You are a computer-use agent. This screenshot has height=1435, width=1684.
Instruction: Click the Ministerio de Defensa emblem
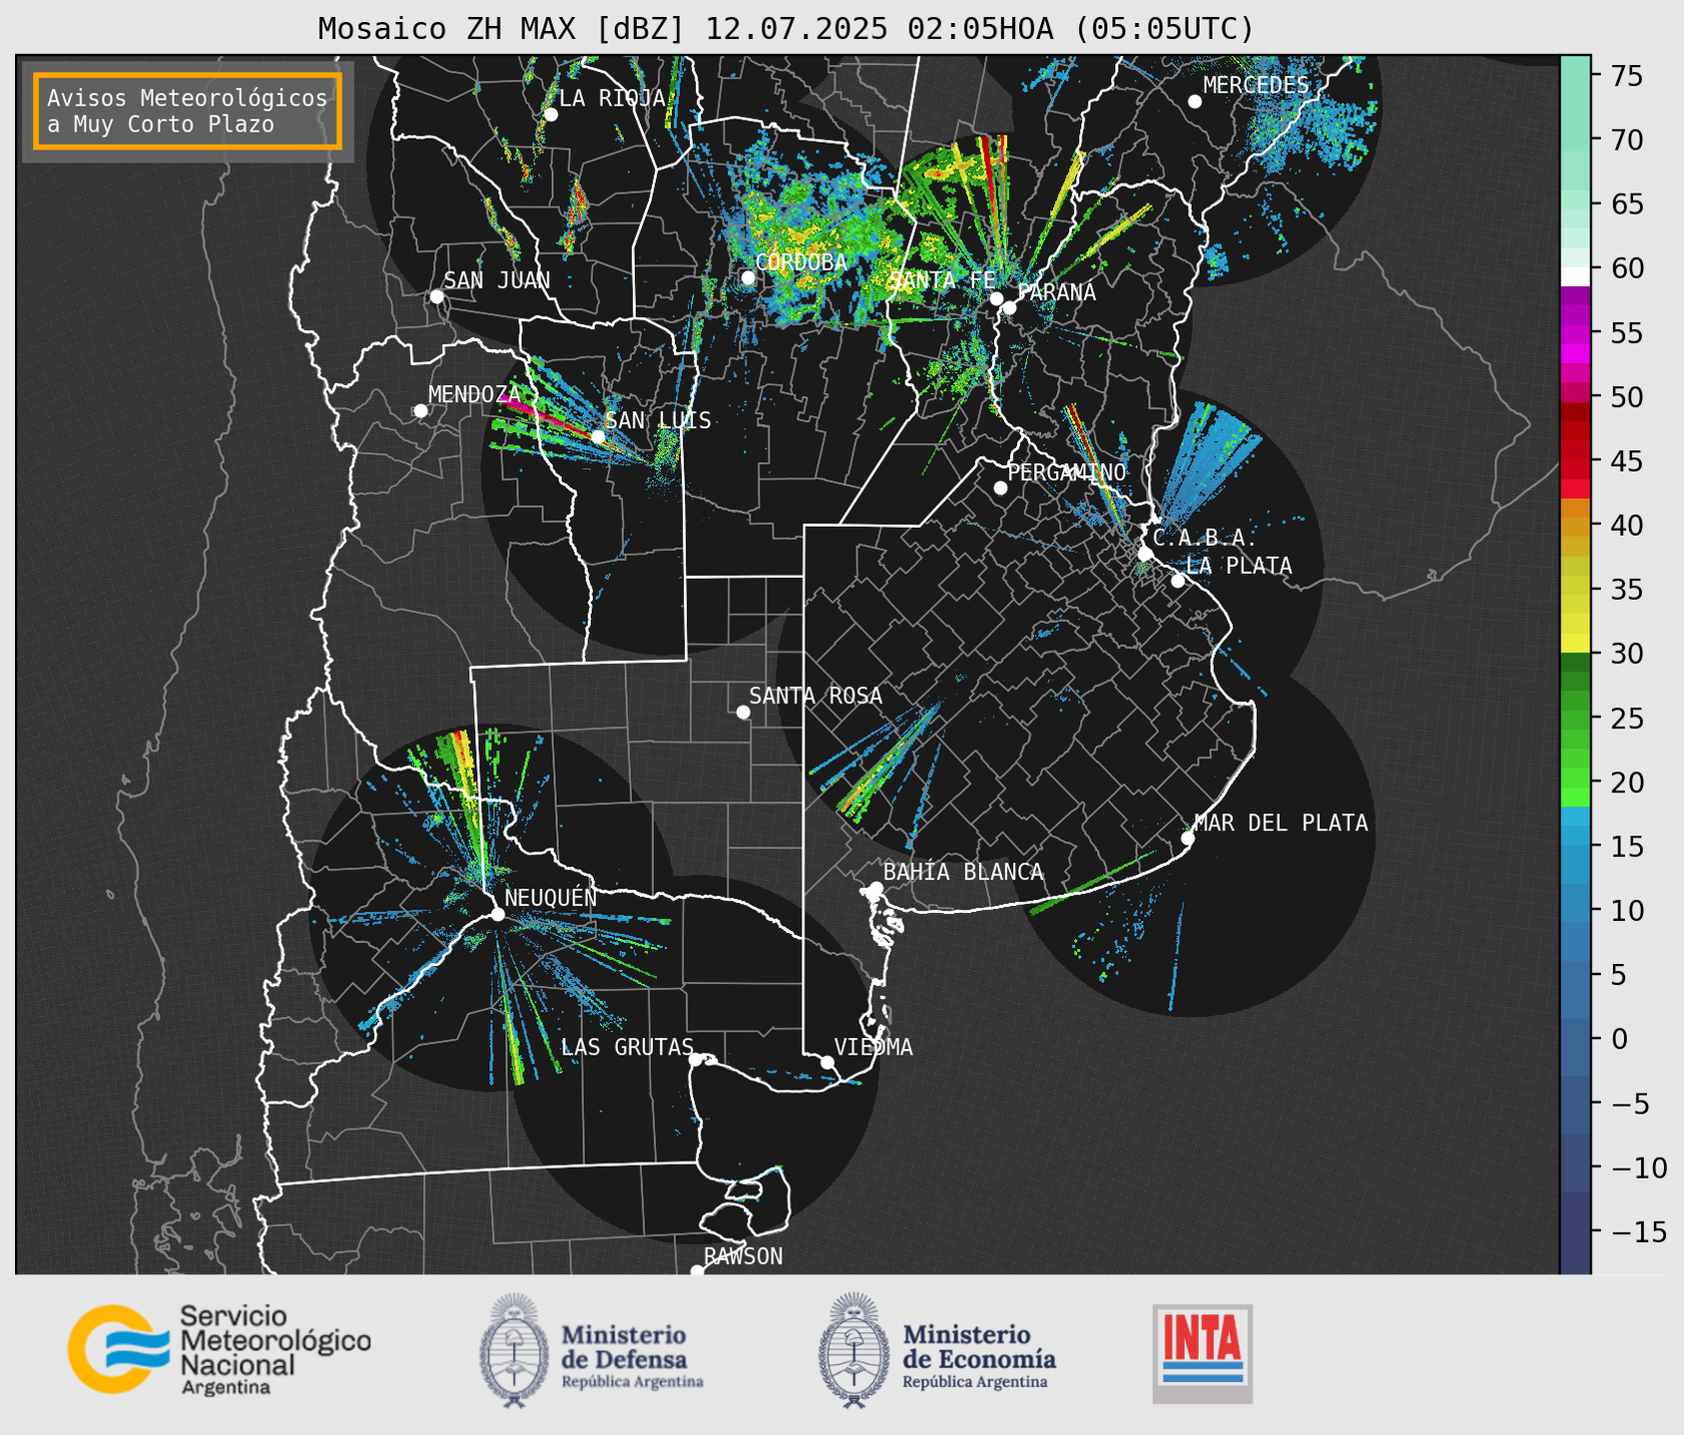coord(514,1350)
